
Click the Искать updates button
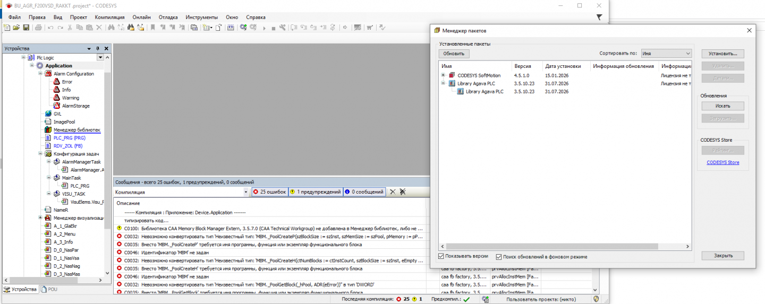tap(722, 106)
